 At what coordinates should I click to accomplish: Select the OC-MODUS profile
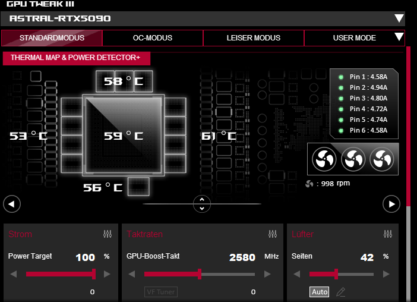coord(153,38)
